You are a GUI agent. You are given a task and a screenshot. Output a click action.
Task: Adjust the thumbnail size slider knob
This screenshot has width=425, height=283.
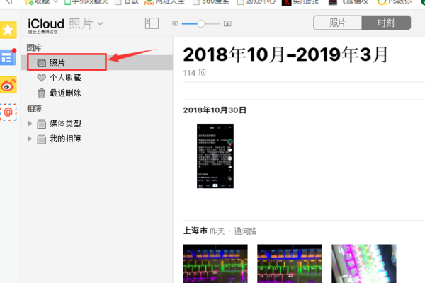(200, 23)
